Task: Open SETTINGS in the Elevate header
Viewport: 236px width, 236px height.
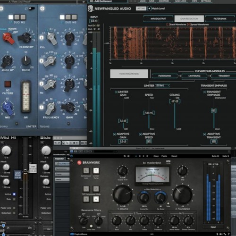Action: tap(206, 1)
